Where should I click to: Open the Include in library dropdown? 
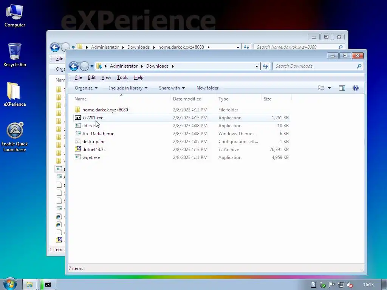[x=128, y=88]
